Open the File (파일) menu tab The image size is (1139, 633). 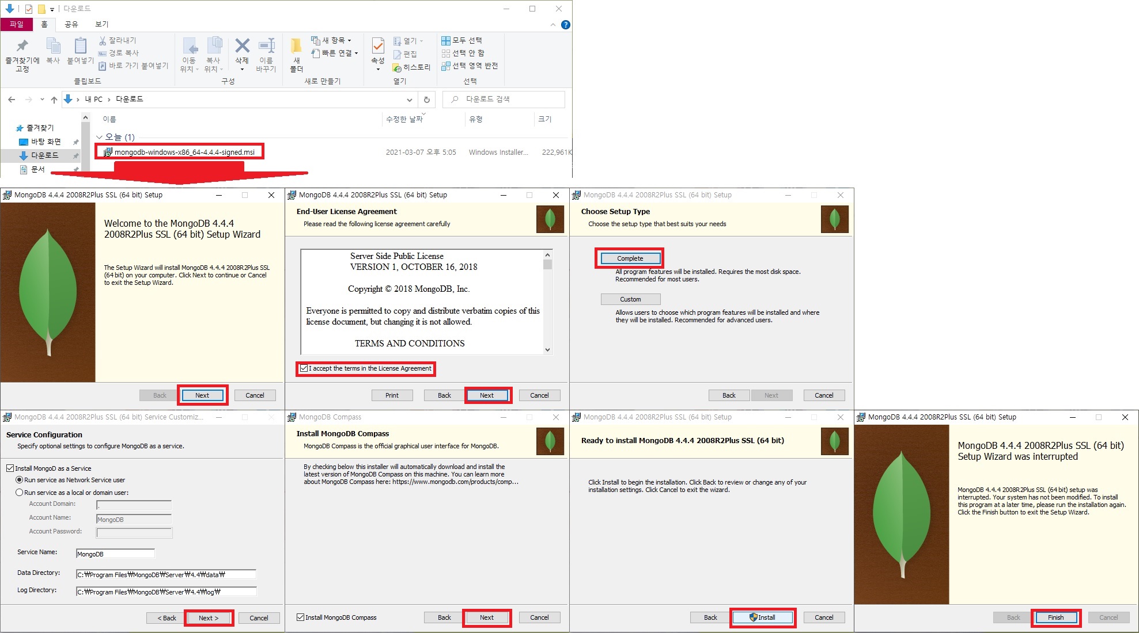point(17,24)
